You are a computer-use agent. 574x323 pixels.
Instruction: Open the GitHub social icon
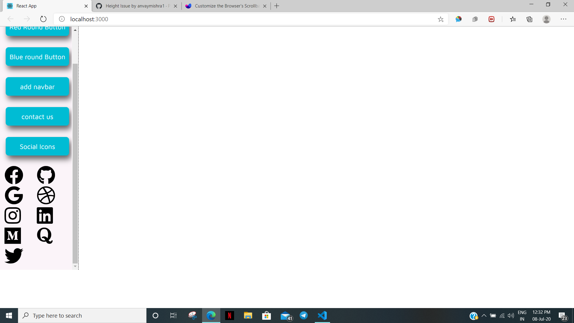[46, 175]
